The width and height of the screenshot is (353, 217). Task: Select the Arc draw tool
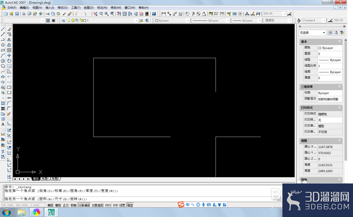click(x=3, y=56)
